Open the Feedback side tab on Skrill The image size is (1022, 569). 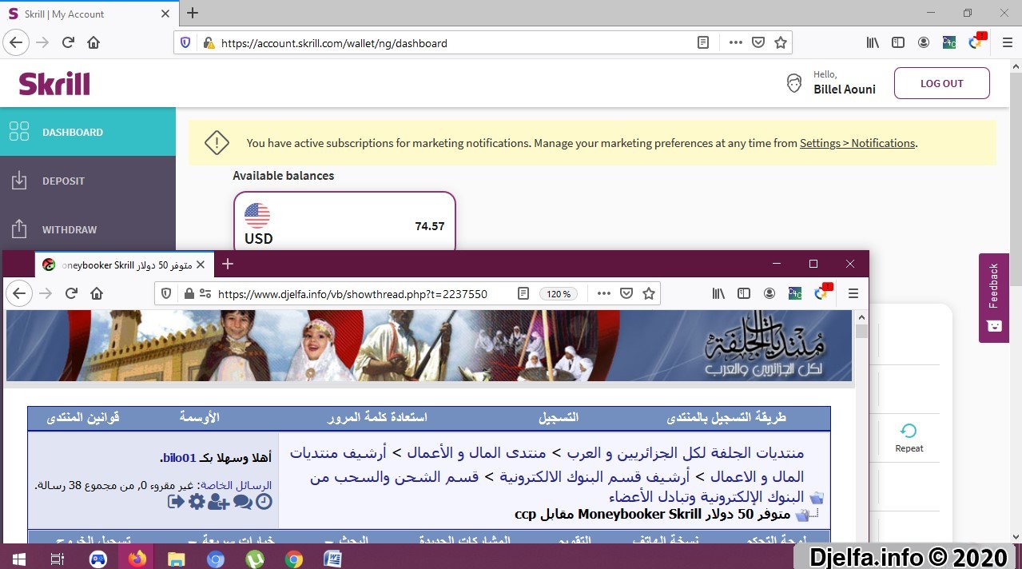point(994,298)
